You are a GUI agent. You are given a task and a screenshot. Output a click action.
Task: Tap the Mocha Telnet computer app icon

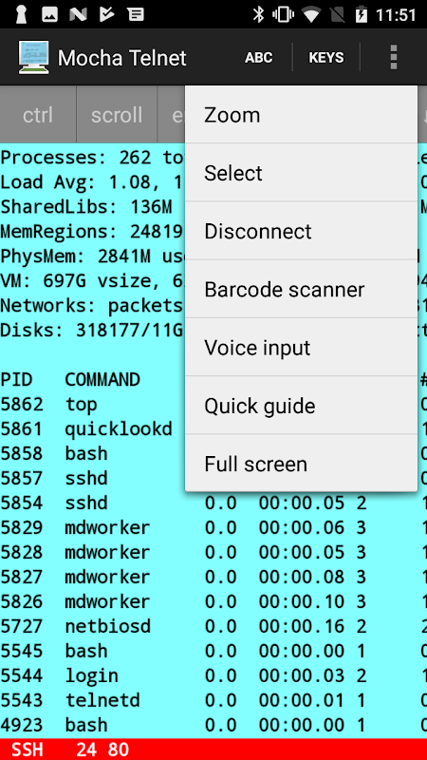[34, 58]
